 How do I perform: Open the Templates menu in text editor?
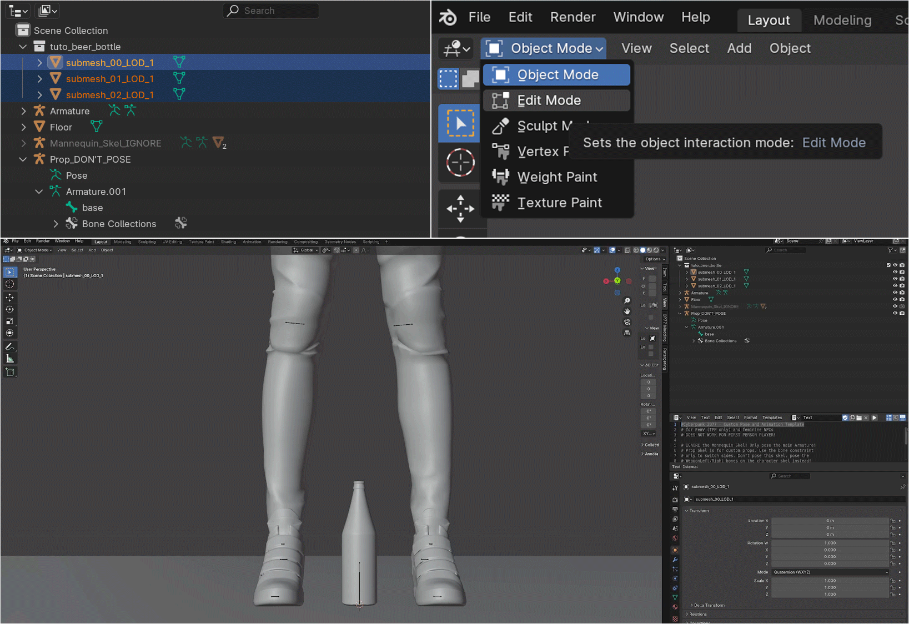point(772,417)
